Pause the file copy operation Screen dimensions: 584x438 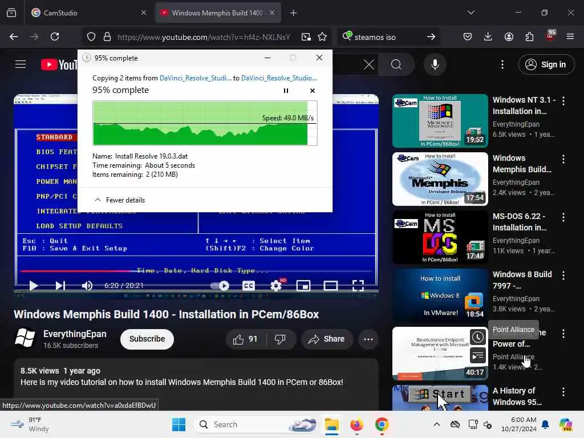286,91
